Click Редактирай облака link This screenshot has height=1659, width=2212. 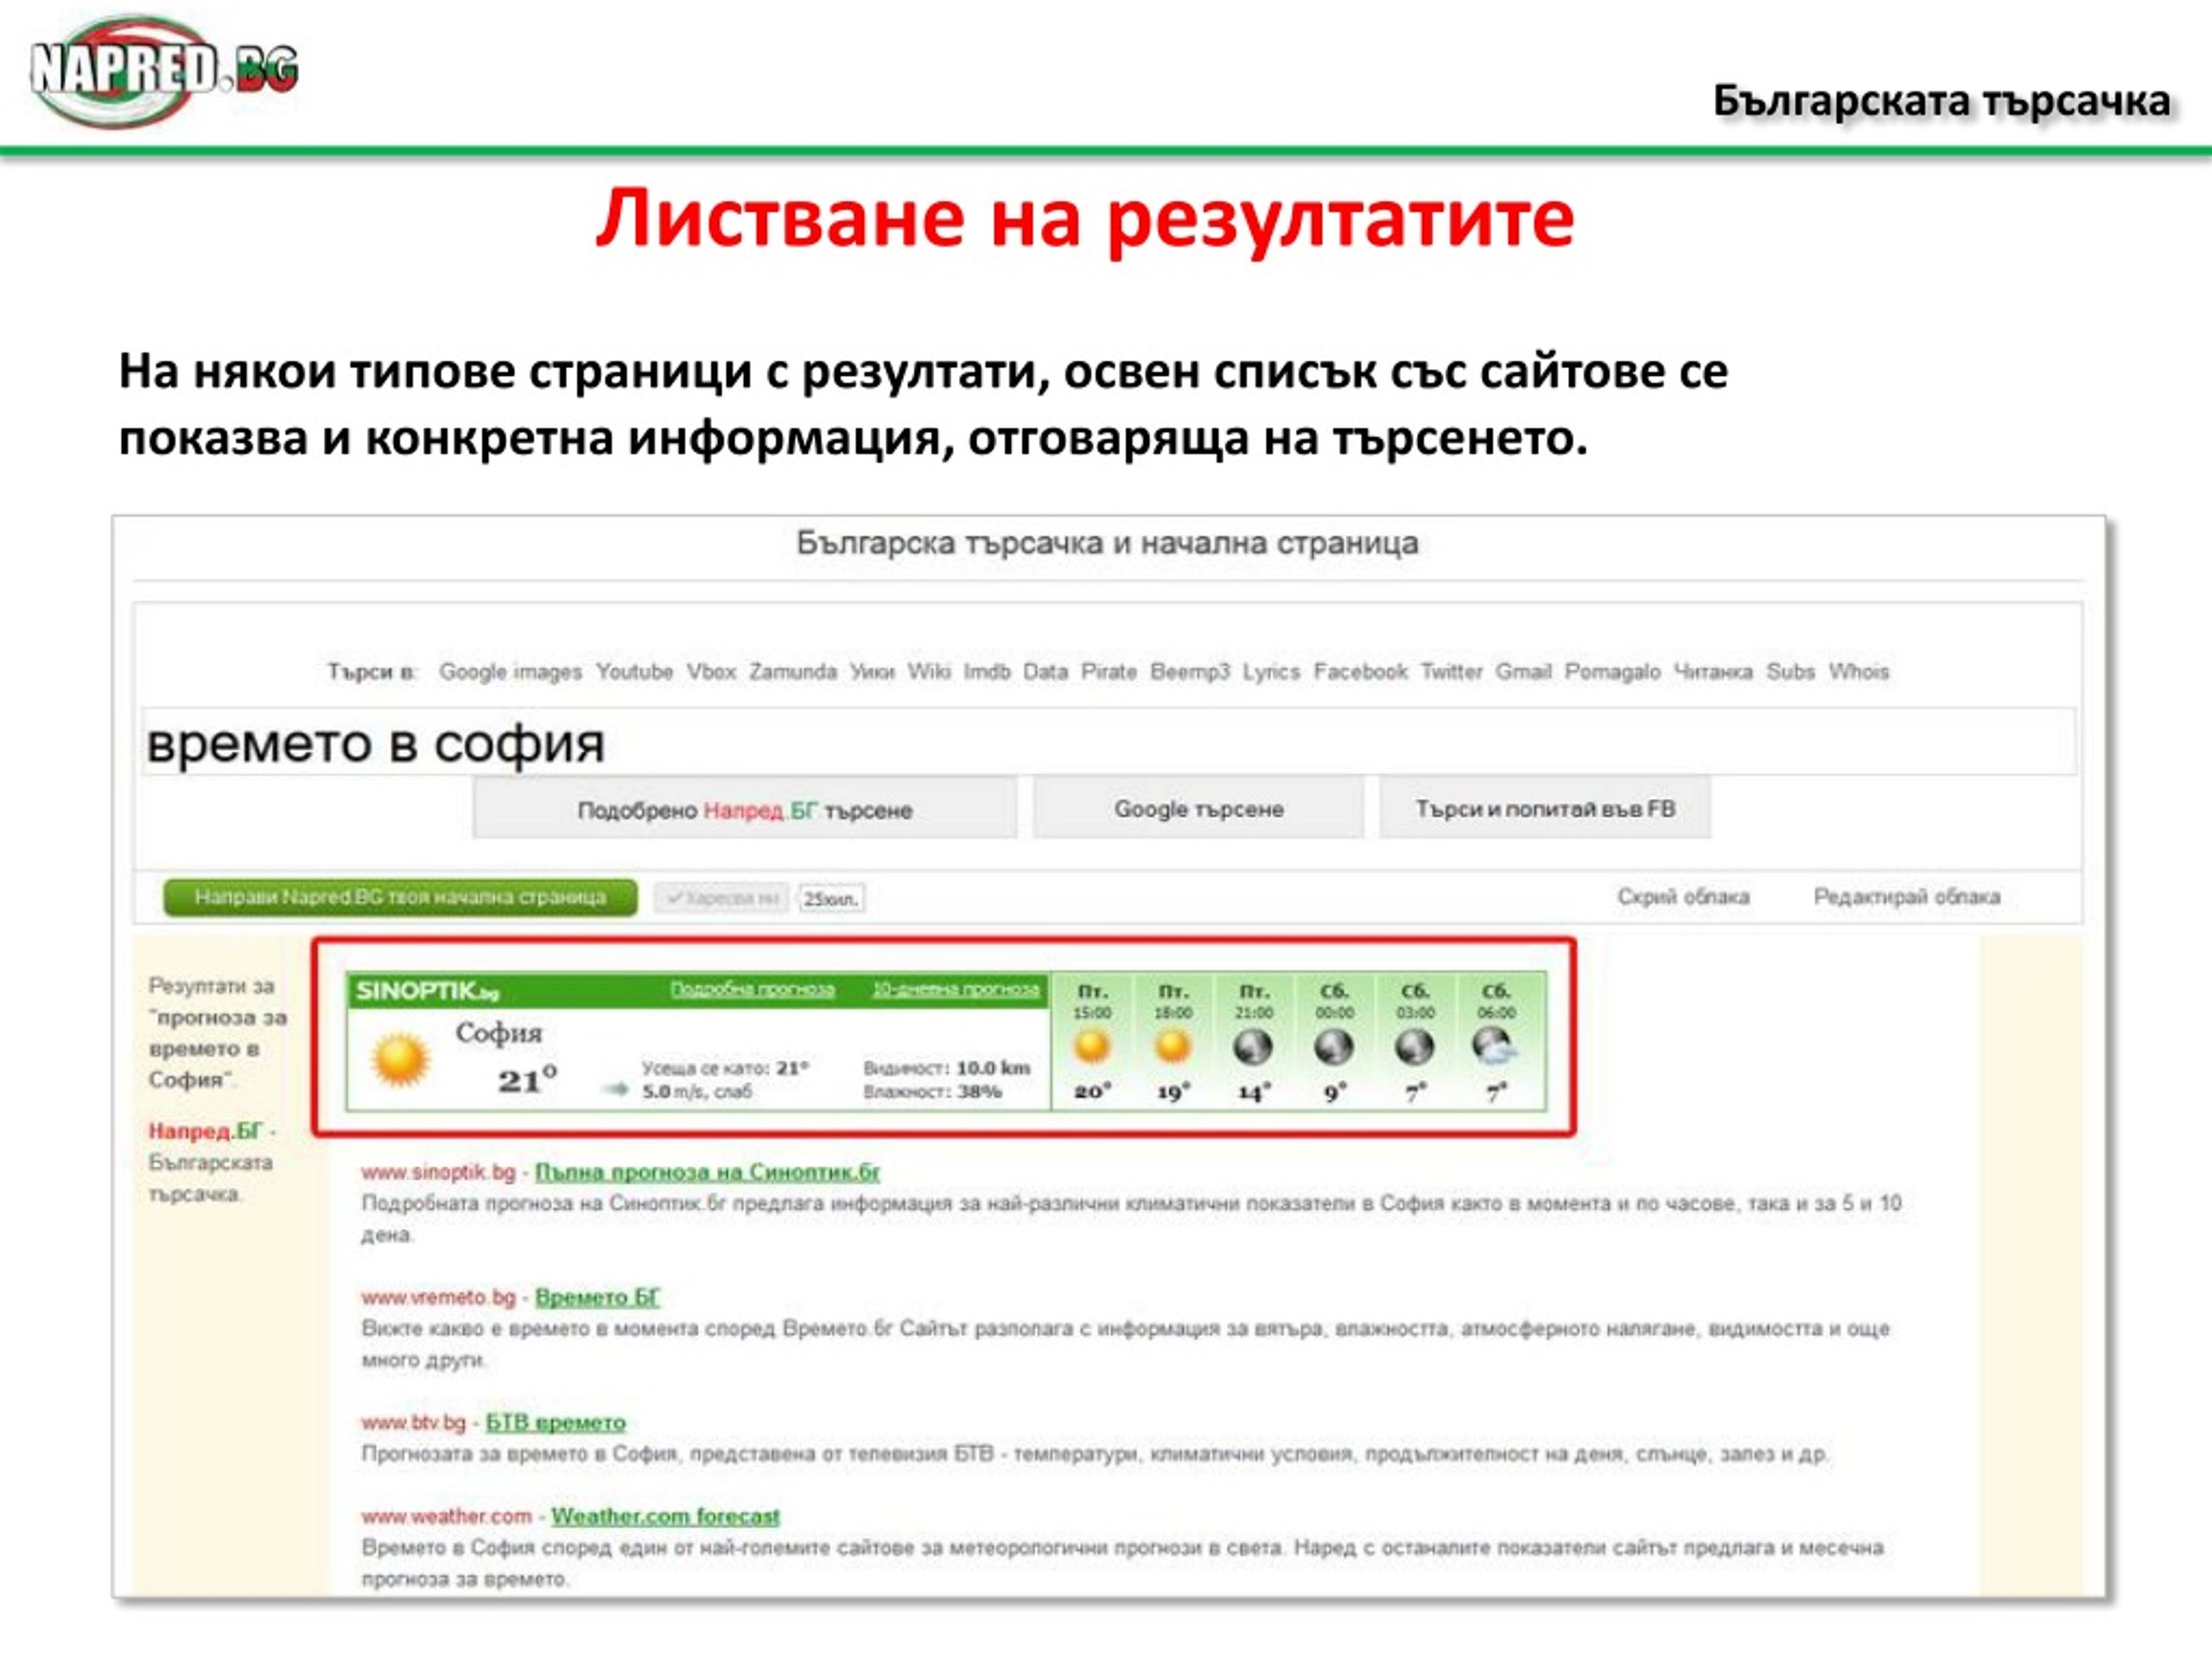[1907, 896]
